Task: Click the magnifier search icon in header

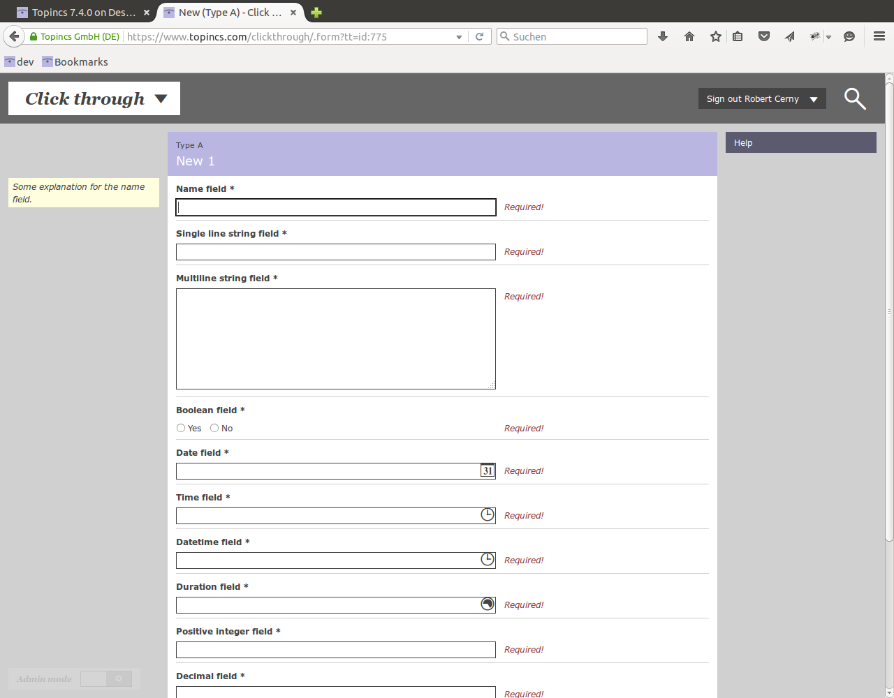Action: point(854,99)
